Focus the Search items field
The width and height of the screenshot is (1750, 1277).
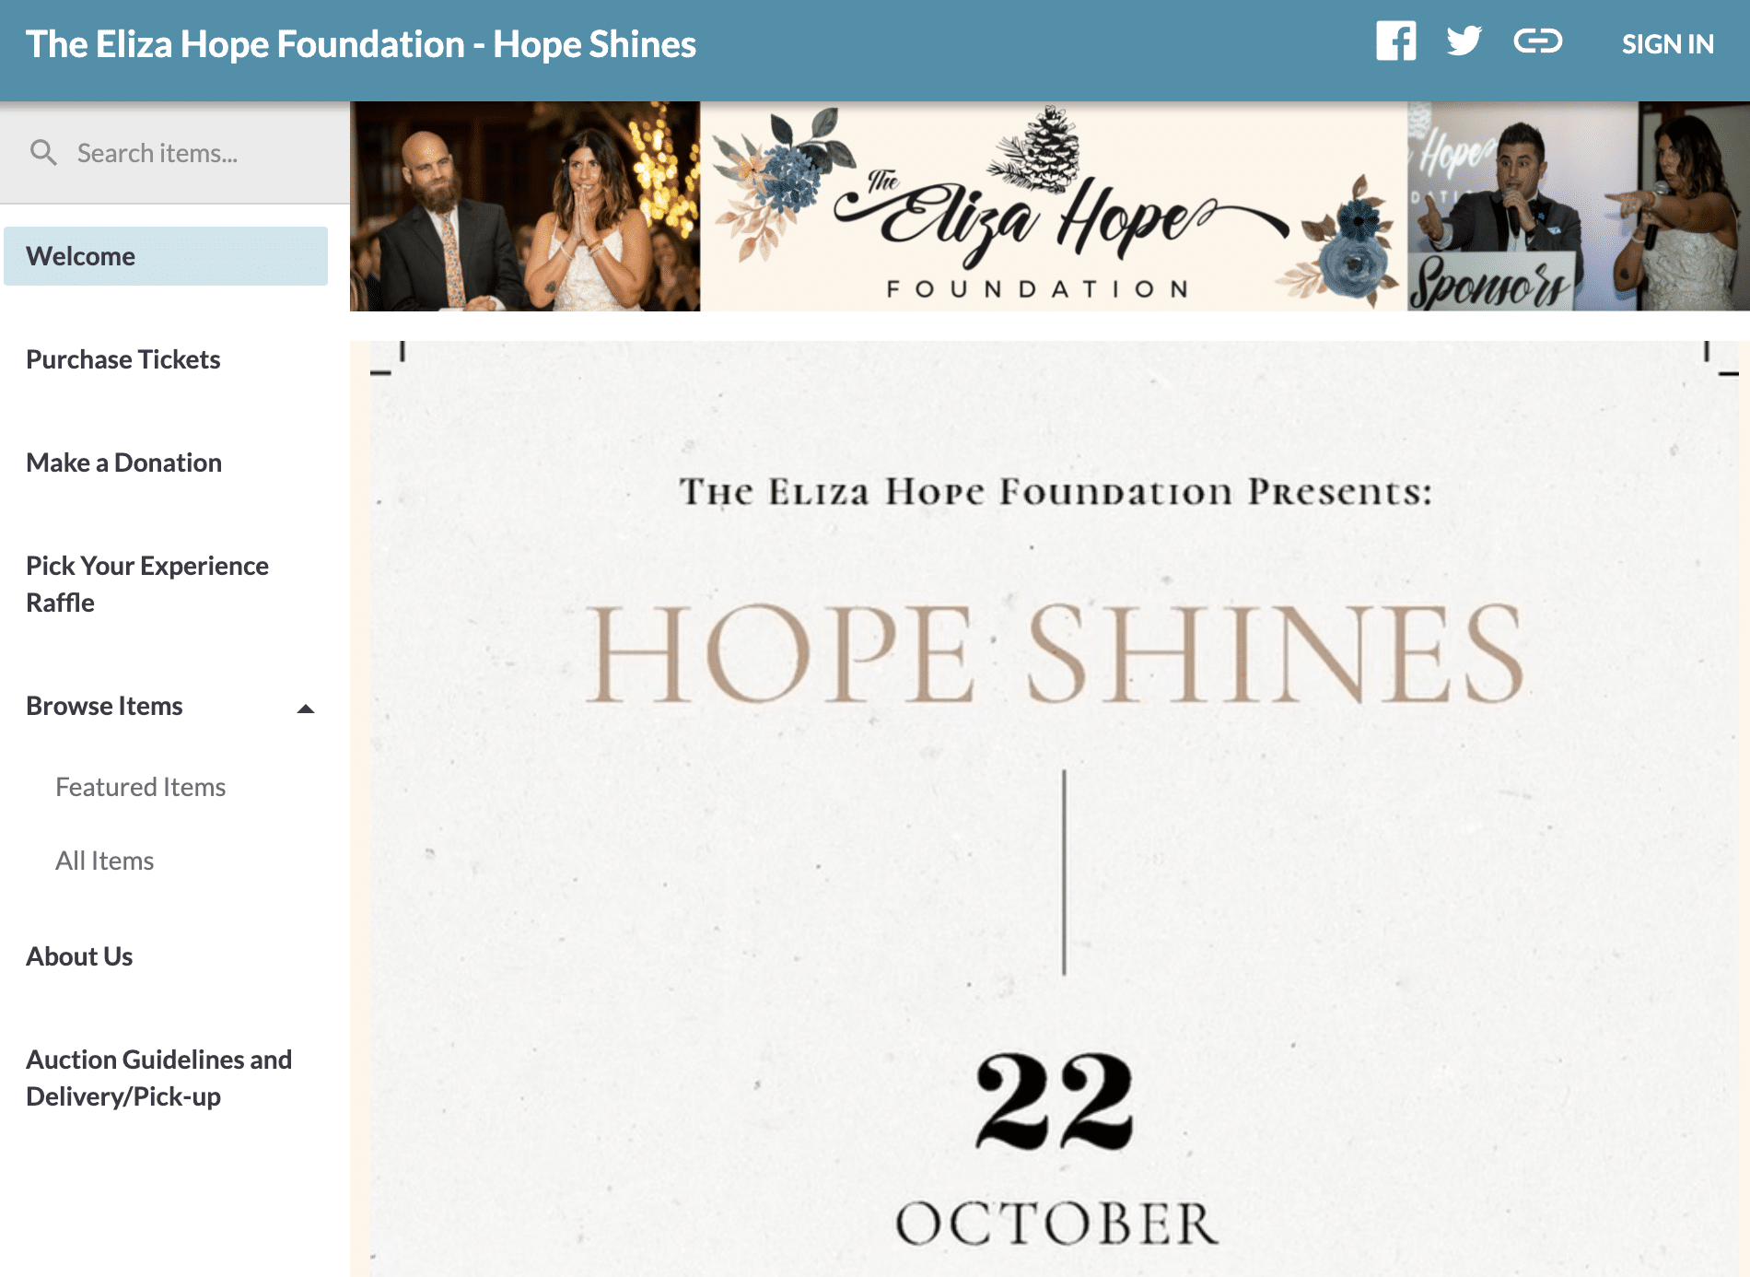click(x=175, y=153)
